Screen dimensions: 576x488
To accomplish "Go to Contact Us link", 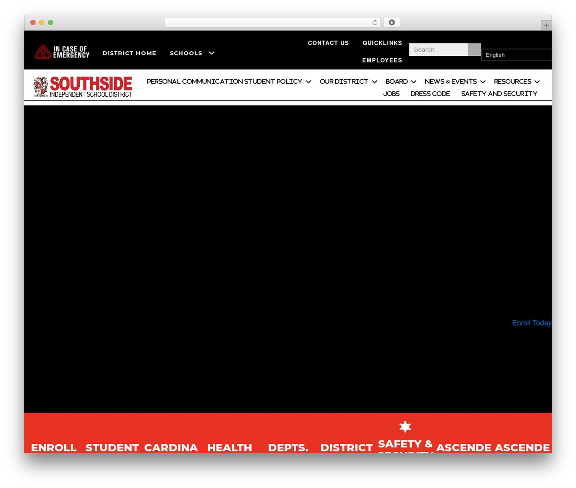I will (x=328, y=43).
